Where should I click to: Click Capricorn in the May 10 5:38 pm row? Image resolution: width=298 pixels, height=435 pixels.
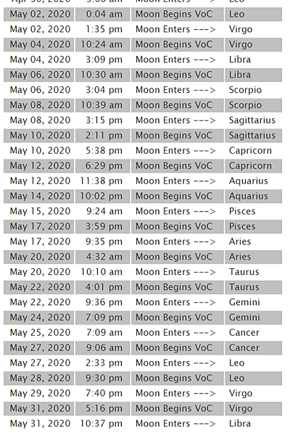point(250,151)
